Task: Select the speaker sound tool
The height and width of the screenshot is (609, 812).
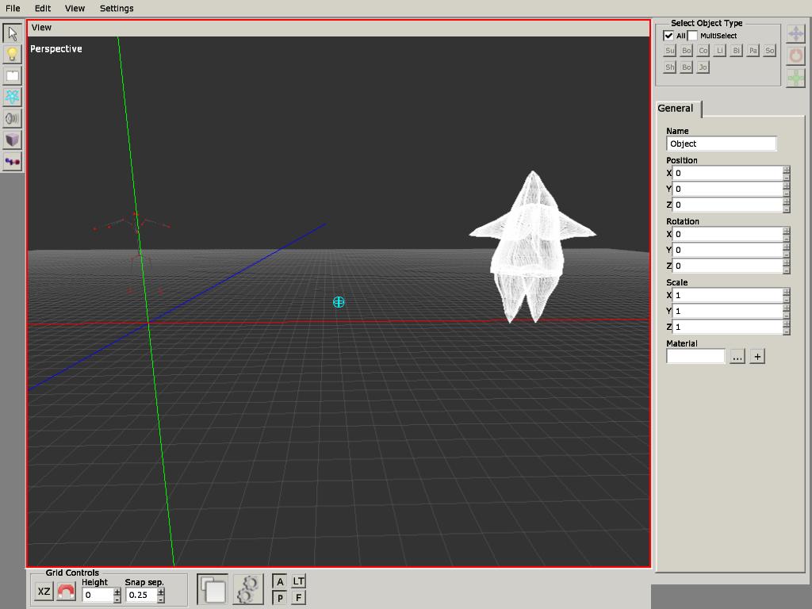Action: [x=12, y=118]
